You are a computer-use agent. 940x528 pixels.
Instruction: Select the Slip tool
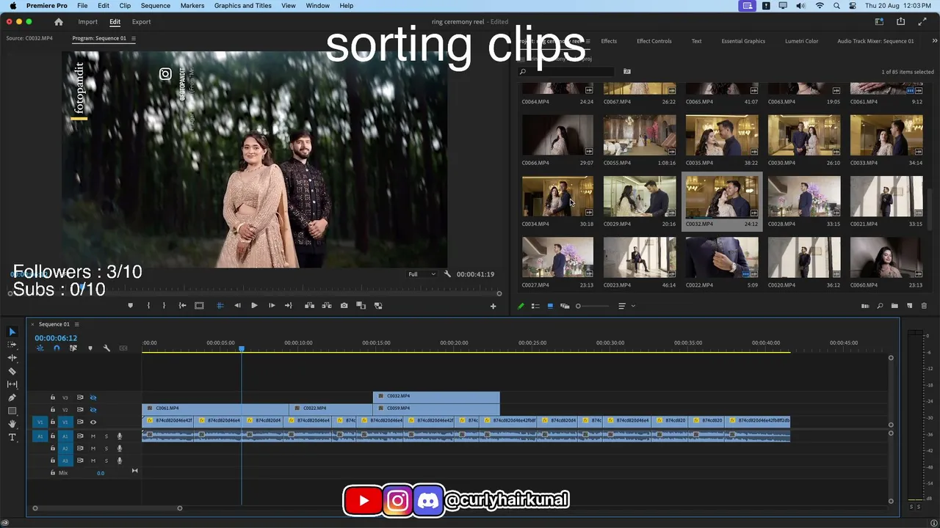click(x=12, y=384)
